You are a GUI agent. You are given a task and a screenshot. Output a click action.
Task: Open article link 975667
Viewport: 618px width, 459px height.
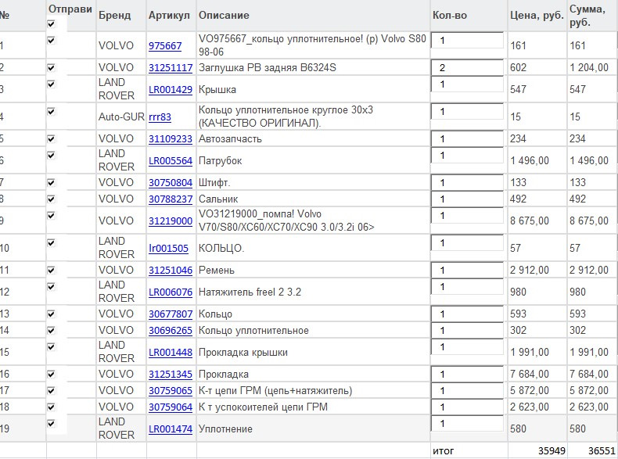(x=164, y=46)
